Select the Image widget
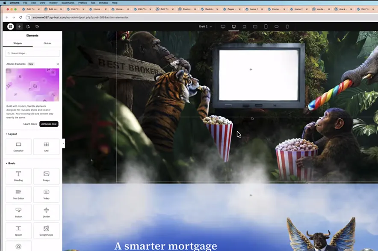The height and width of the screenshot is (251, 378). point(46,176)
